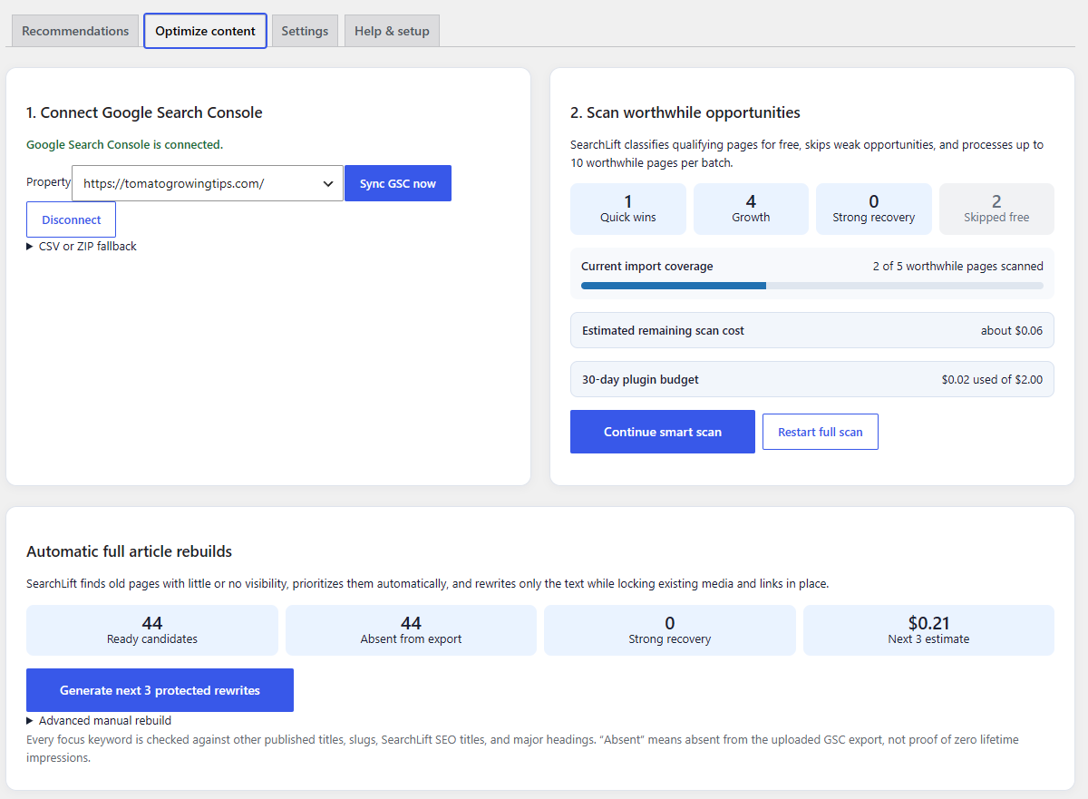The image size is (1088, 799).
Task: Open the Help & setup tab
Action: pos(392,31)
